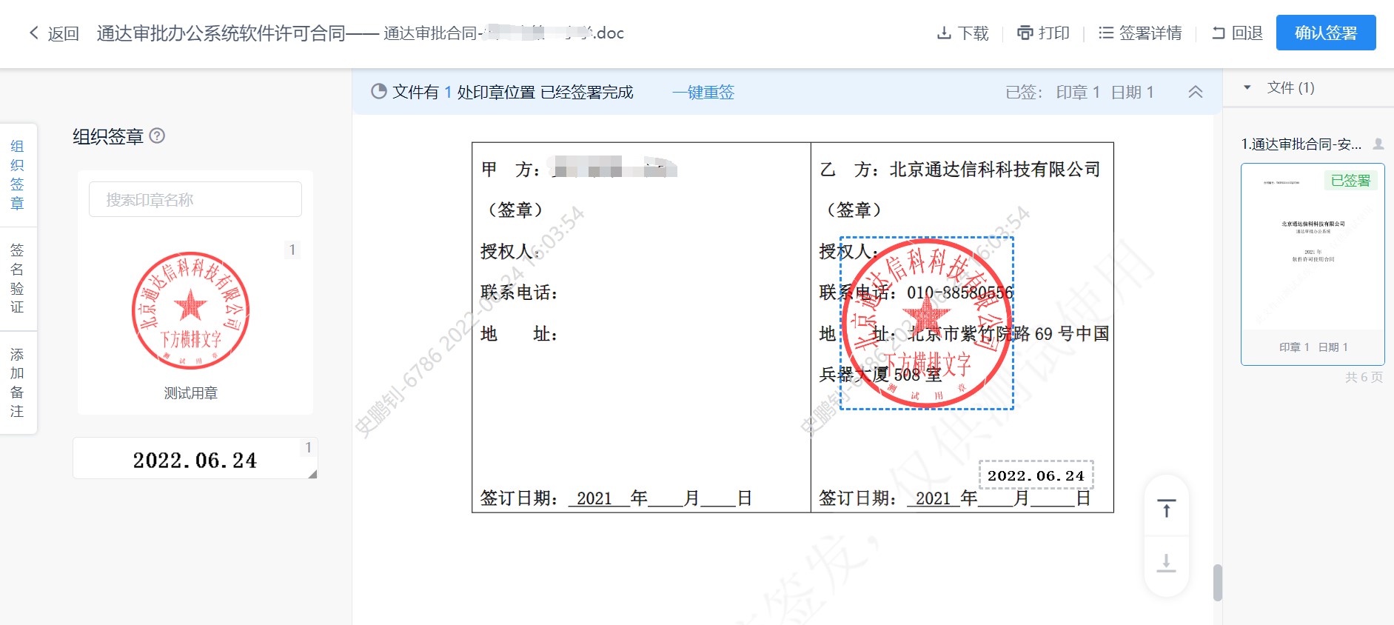Open help icon beside 组织签章

click(157, 136)
